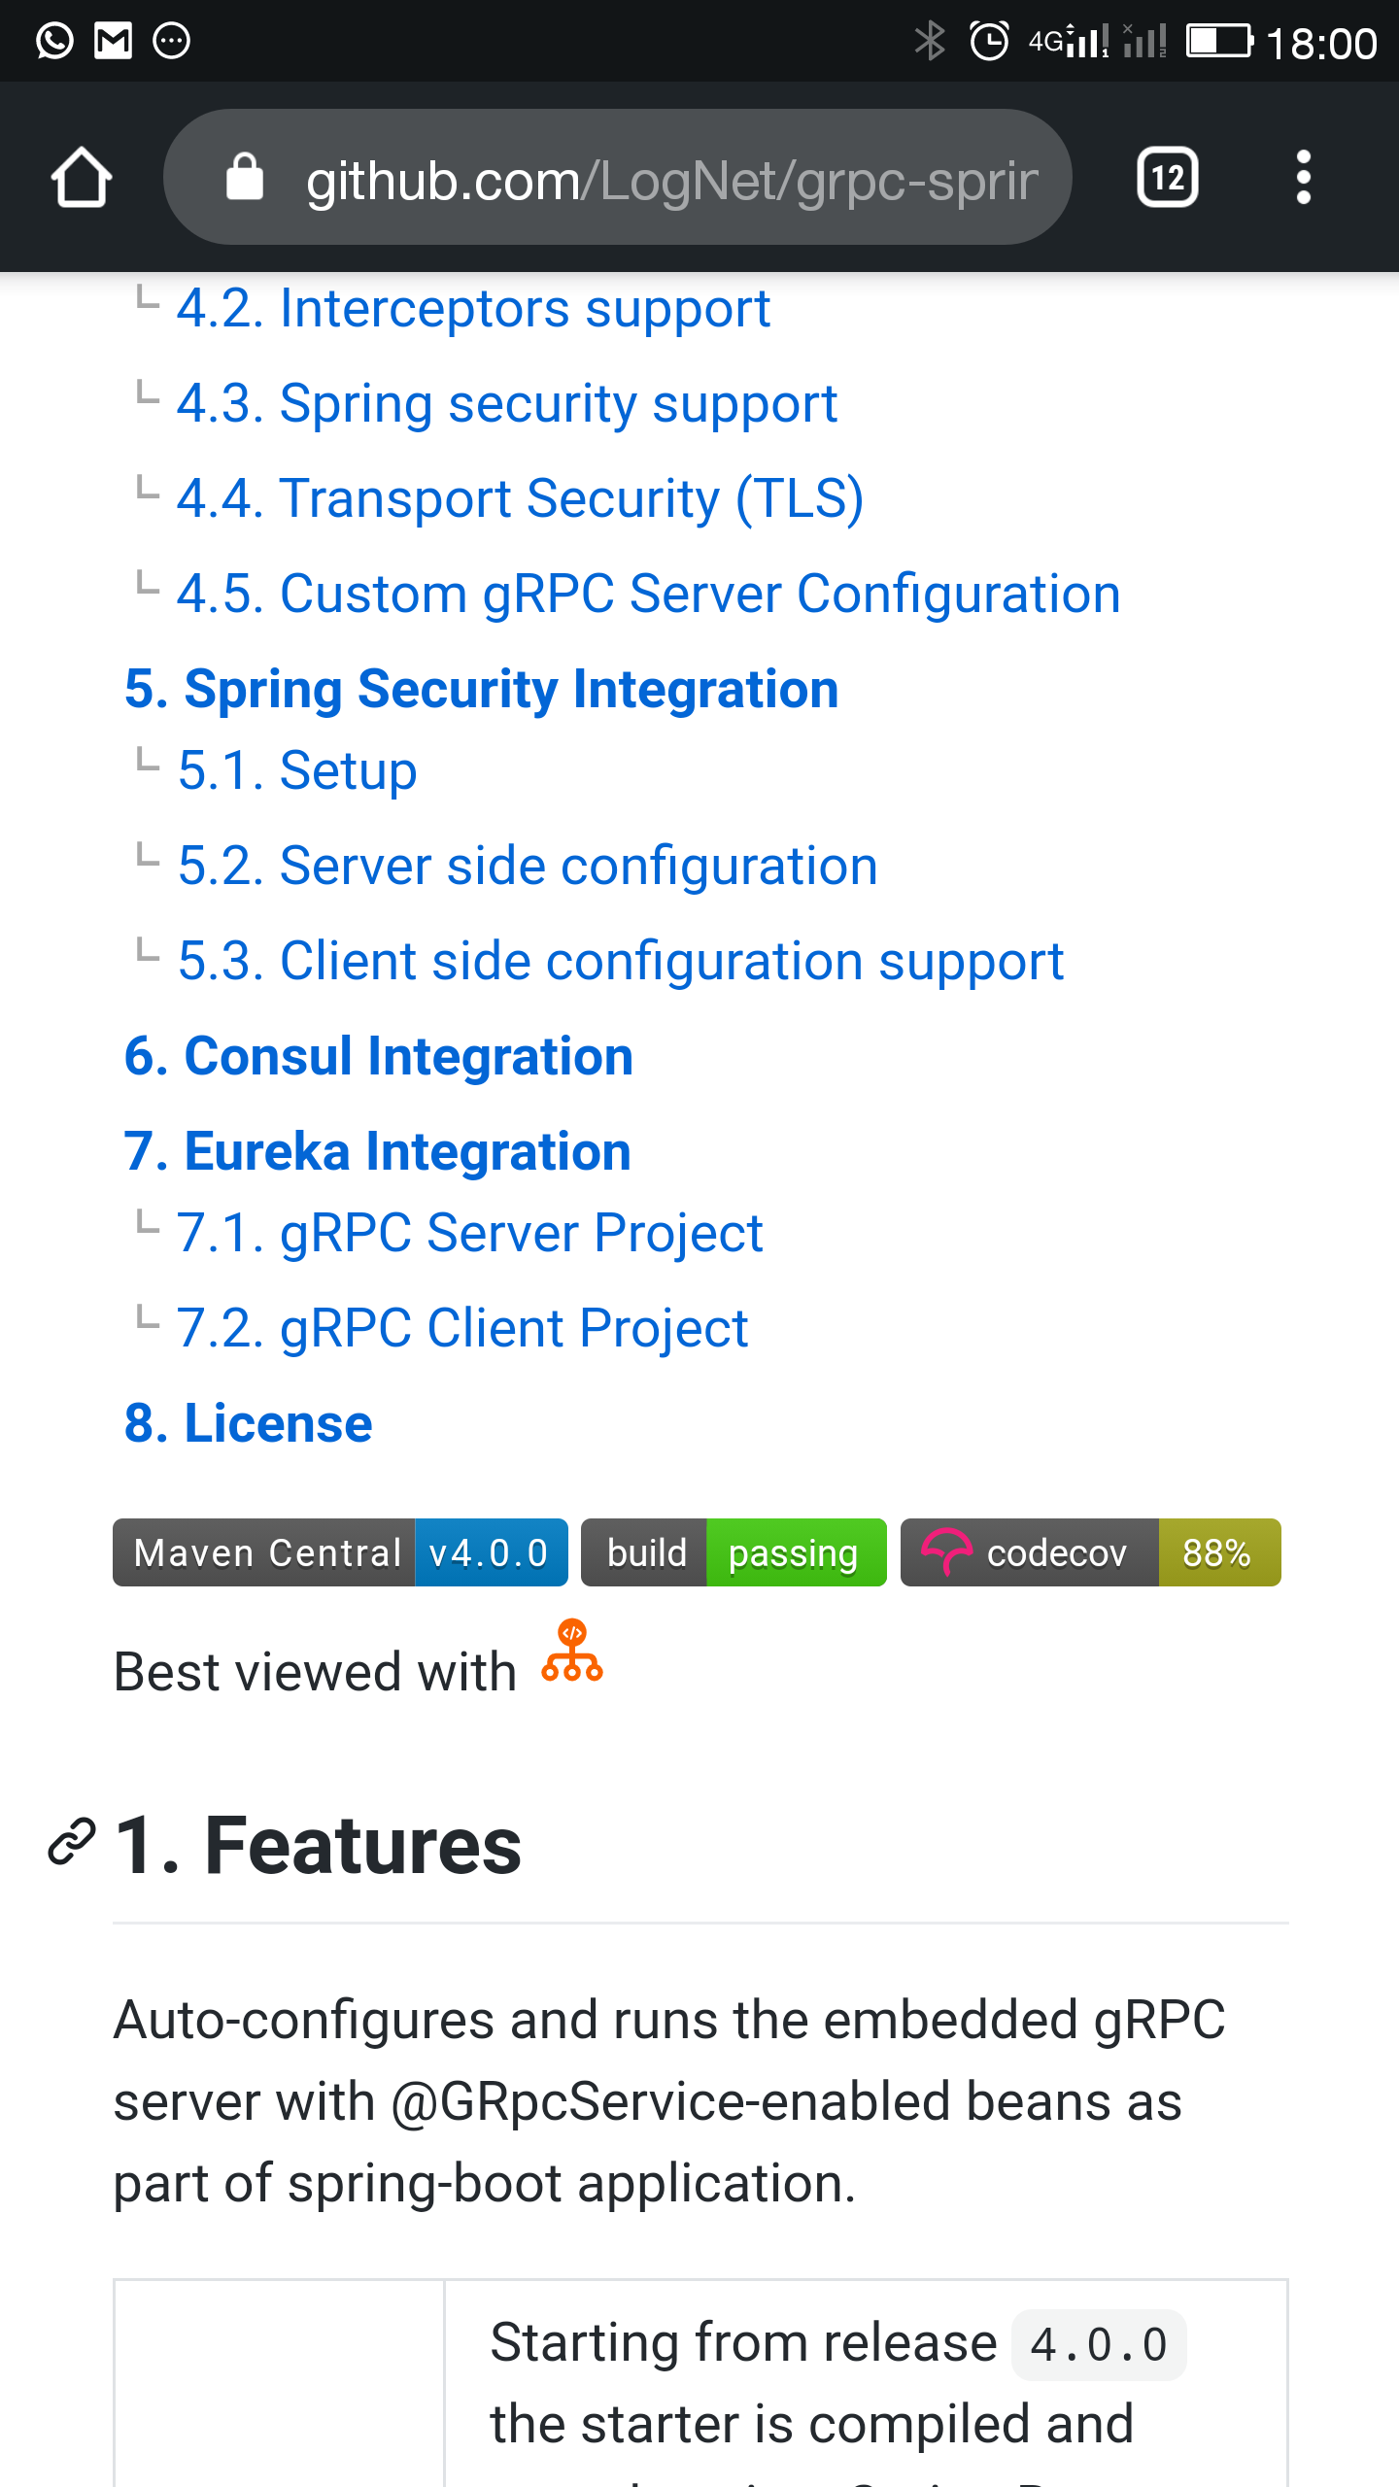Viewport: 1399px width, 2487px height.
Task: Jump to 5. Spring Security Integration
Action: 481,689
